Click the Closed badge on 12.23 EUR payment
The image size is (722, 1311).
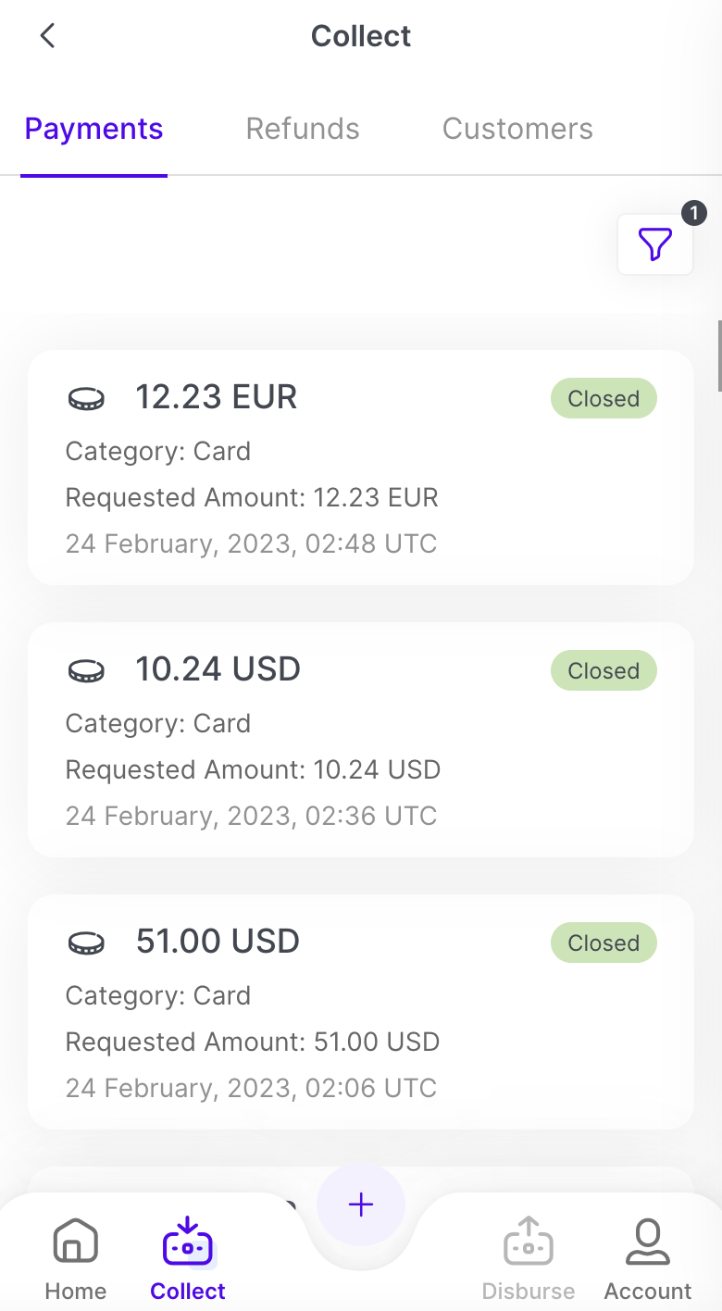(x=604, y=399)
